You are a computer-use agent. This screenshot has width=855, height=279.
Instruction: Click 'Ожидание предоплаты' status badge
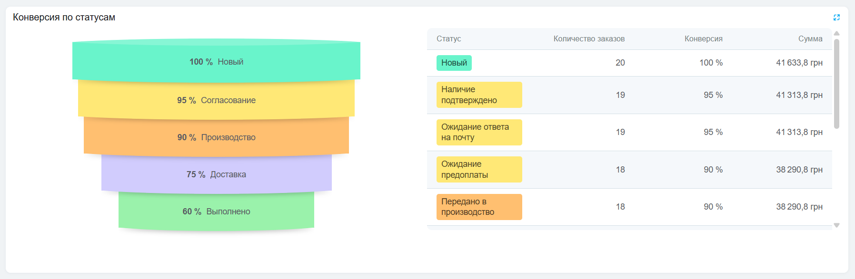pyautogui.click(x=479, y=169)
